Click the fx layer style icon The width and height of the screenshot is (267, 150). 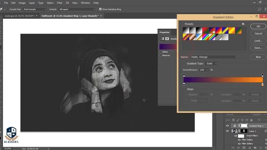click(x=238, y=148)
